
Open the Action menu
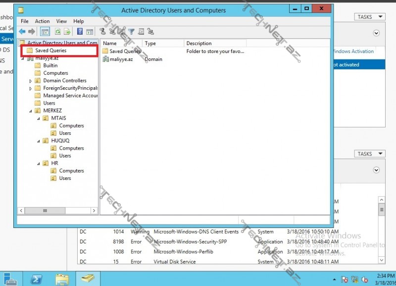tap(42, 21)
